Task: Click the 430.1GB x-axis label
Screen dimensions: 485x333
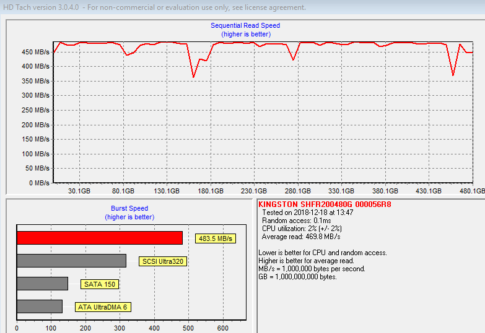Action: (429, 191)
